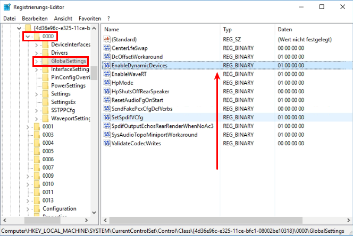Click values pane horizontal scroll left arrow
Screen dimensions: 353x236
pos(105,220)
